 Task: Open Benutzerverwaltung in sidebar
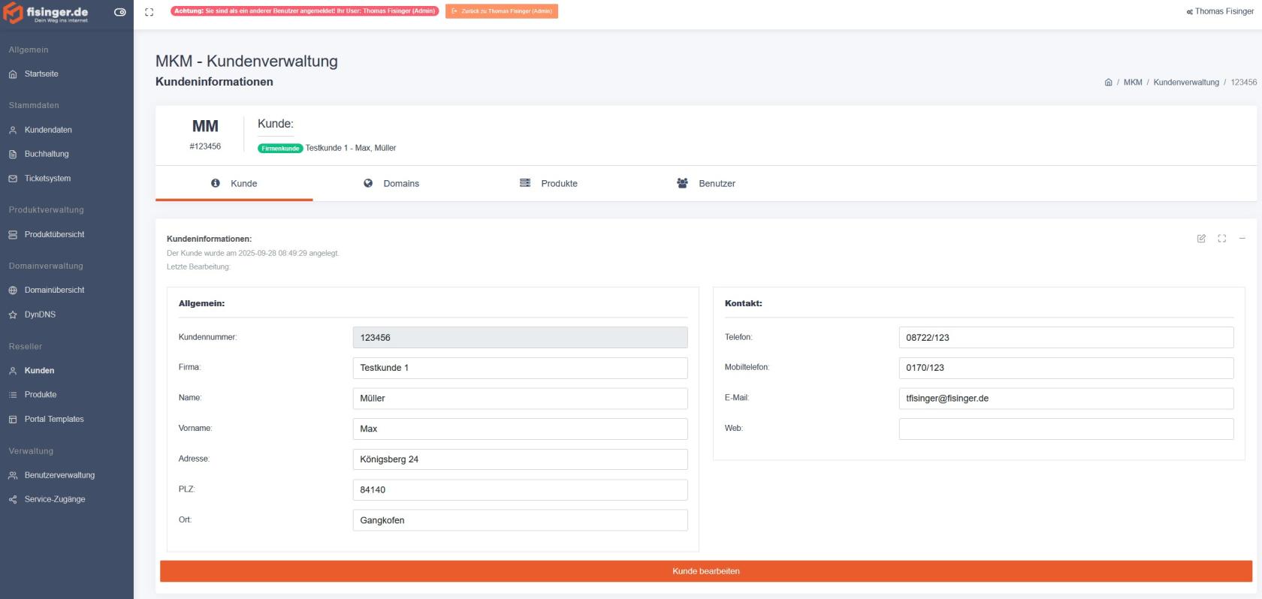pos(59,475)
